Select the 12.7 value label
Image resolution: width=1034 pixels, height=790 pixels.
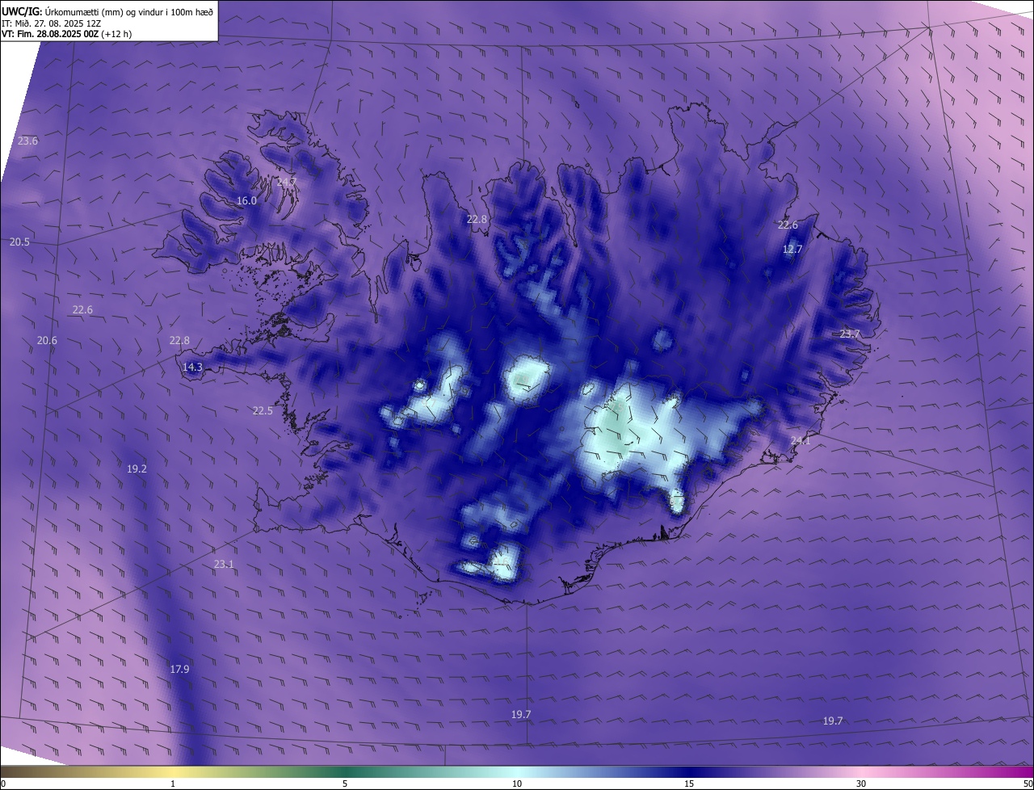point(792,249)
